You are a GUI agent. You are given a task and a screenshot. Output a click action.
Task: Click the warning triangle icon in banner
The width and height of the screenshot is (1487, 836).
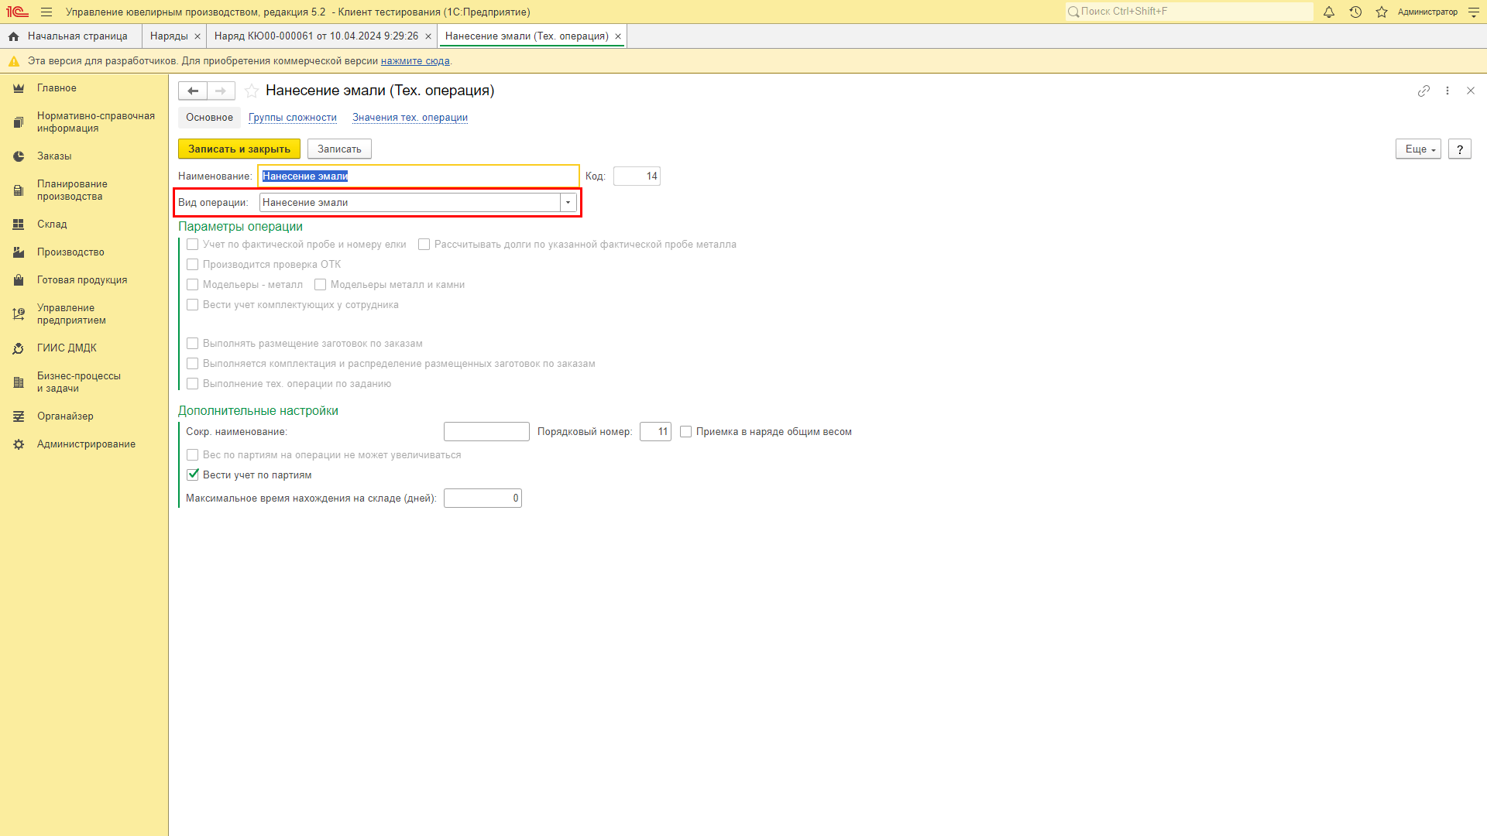14,61
